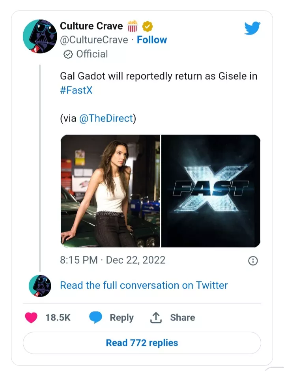Click the 18.5K likes count
This screenshot has height=371, width=284.
click(x=58, y=318)
